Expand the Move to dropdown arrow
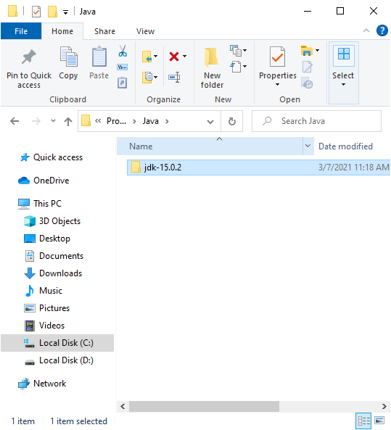 click(155, 57)
